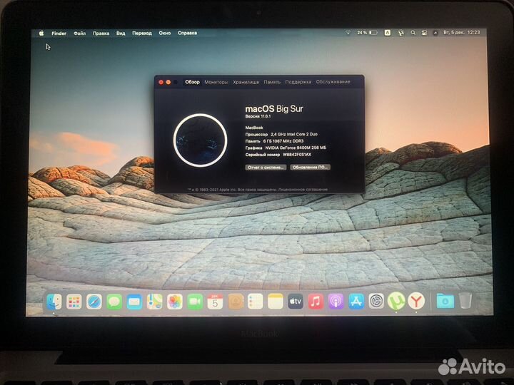Minimize the About This Mac window
Viewport: 514px width, 385px height.
tap(168, 82)
